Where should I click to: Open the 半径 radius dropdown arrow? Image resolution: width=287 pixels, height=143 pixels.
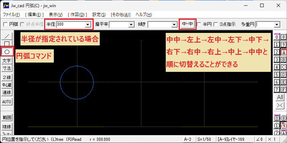(x=88, y=24)
